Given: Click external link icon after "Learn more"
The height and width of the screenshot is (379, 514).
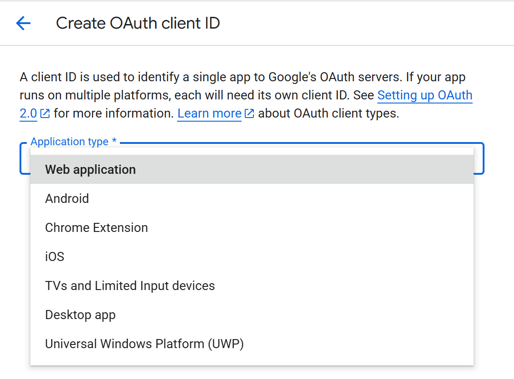Looking at the screenshot, I should coord(249,113).
